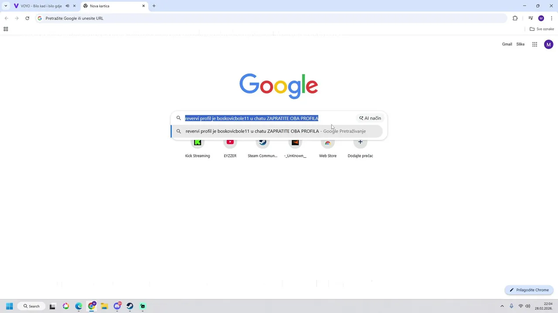Viewport: 558px width, 313px height.
Task: Open the Web Store shortcut
Action: [x=328, y=149]
